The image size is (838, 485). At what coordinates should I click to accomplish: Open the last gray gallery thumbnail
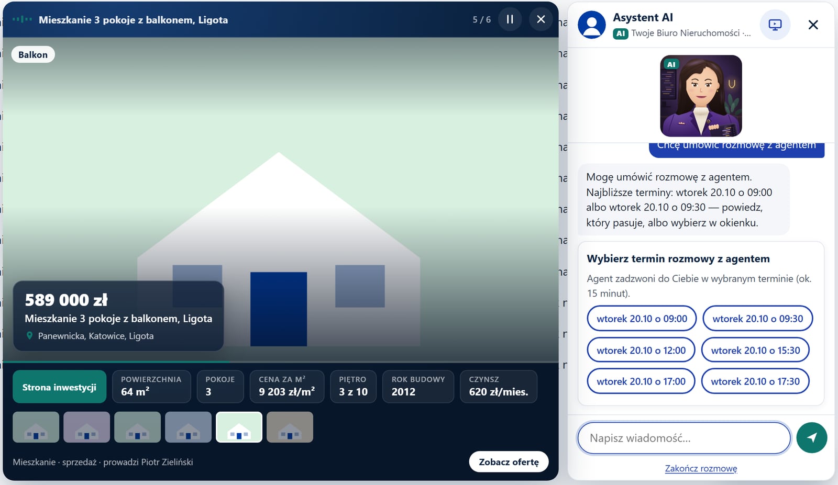point(290,427)
